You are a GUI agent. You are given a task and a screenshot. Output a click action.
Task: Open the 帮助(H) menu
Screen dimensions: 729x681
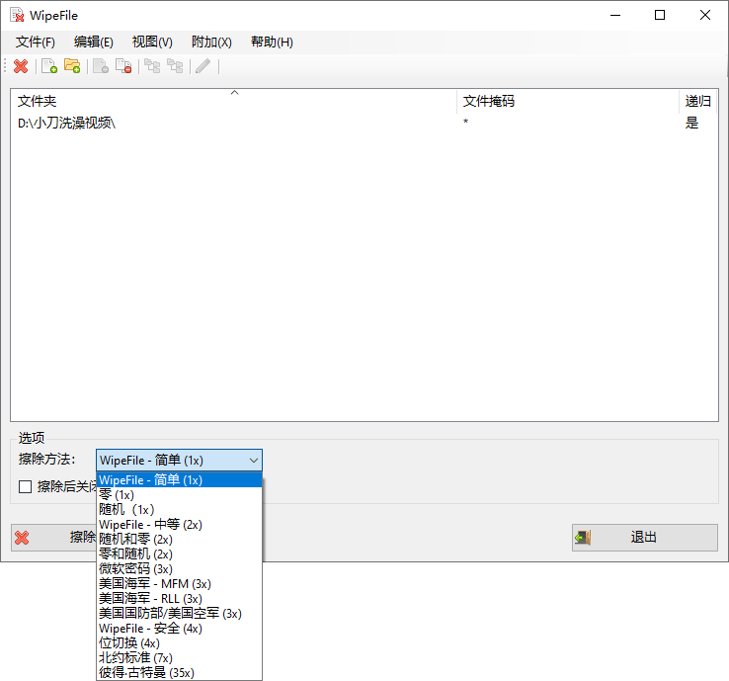coord(272,43)
